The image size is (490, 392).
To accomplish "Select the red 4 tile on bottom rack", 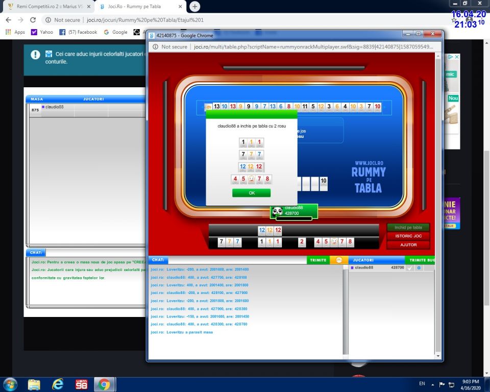I will pyautogui.click(x=318, y=242).
